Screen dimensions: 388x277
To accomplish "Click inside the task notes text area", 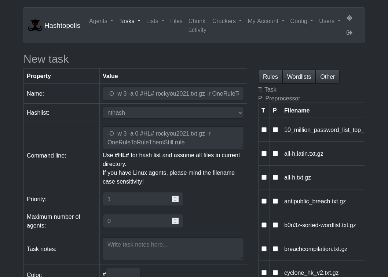I will (x=173, y=248).
